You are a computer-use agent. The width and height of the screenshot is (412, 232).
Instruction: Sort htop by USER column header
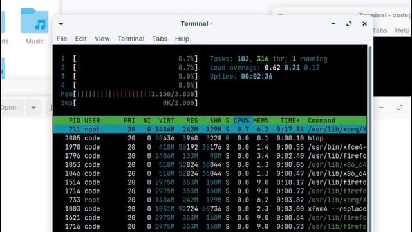(x=92, y=121)
